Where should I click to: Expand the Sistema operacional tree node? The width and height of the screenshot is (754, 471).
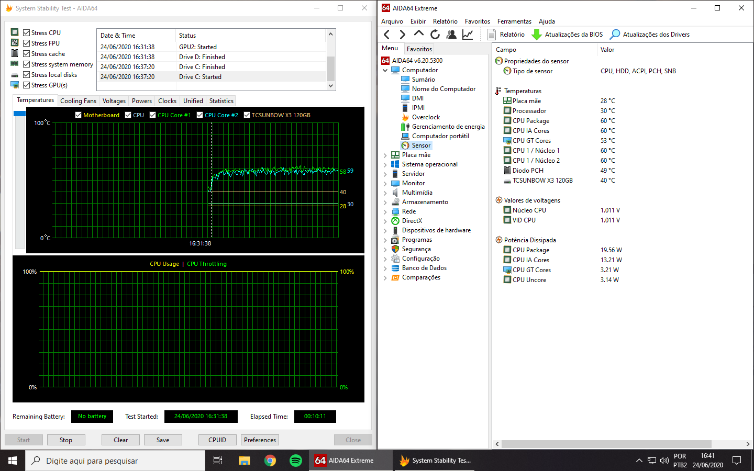coord(385,164)
